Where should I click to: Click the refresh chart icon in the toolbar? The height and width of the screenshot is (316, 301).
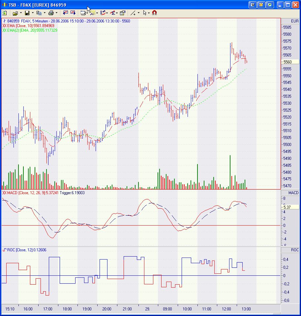click(4, 13)
